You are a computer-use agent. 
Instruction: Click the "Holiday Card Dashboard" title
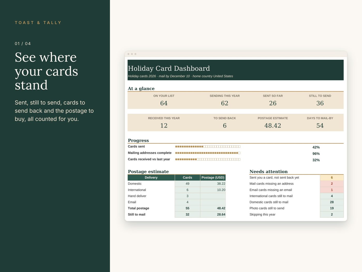[x=169, y=68]
